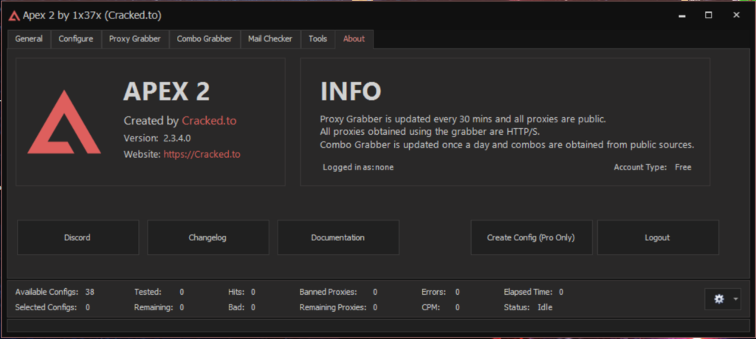Click the settings gear icon

[x=719, y=299]
